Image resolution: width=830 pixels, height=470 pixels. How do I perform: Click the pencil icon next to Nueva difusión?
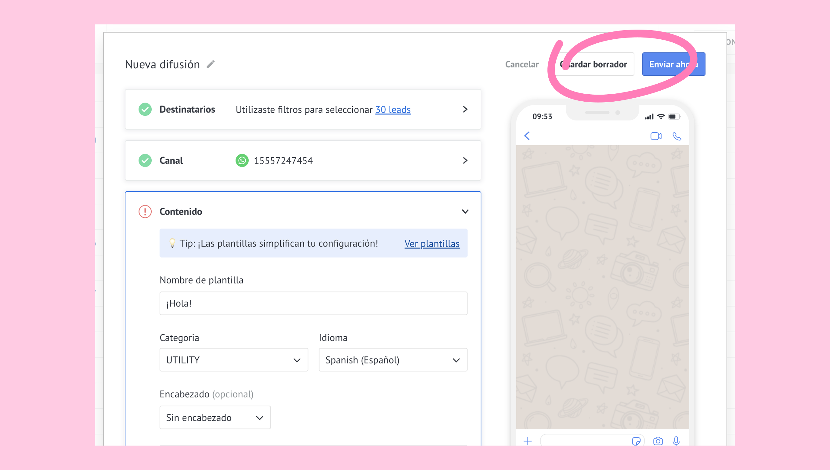211,64
